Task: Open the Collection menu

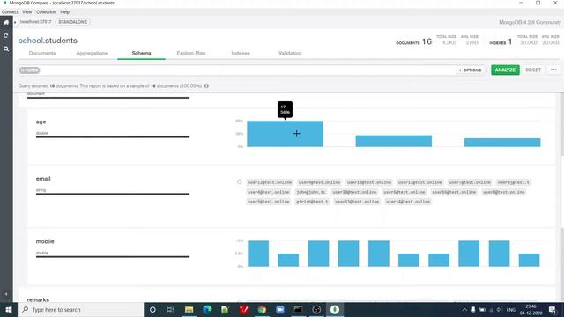Action: coord(46,11)
